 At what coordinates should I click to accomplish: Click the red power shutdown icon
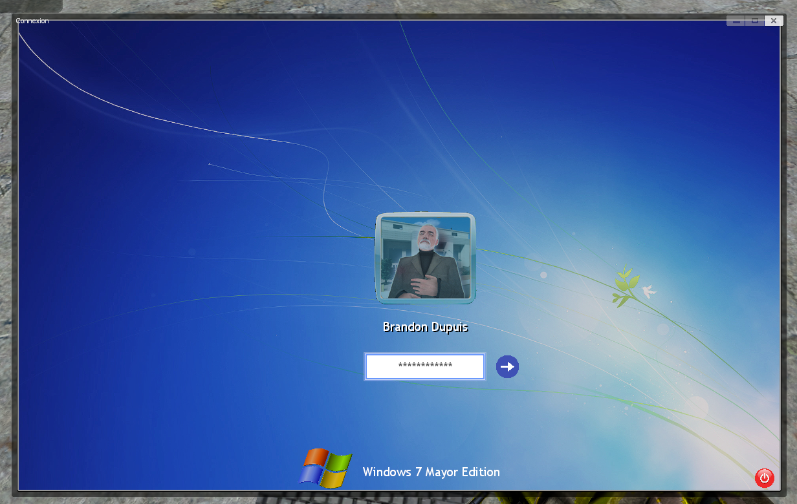pos(764,478)
